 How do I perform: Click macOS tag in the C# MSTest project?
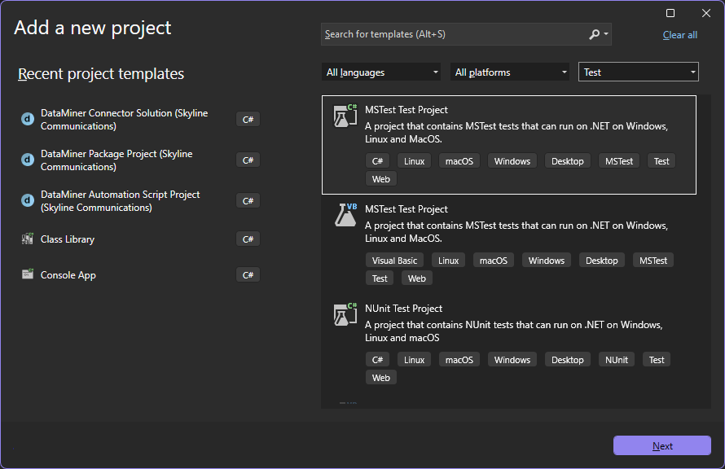pyautogui.click(x=459, y=160)
